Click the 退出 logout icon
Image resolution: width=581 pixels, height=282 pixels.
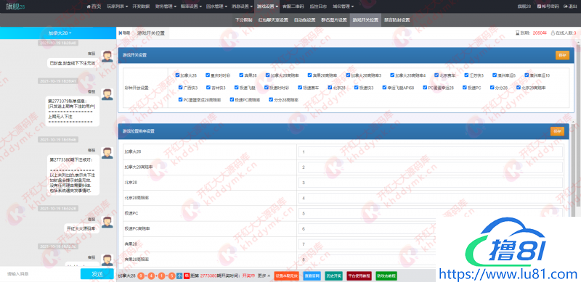[565, 7]
